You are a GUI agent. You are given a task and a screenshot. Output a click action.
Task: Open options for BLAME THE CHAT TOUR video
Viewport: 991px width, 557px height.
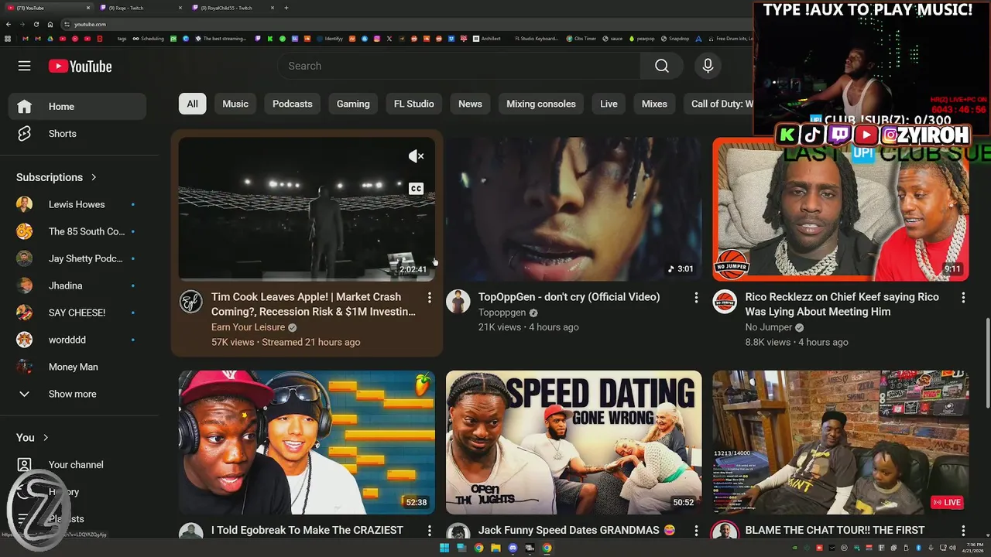click(x=963, y=530)
